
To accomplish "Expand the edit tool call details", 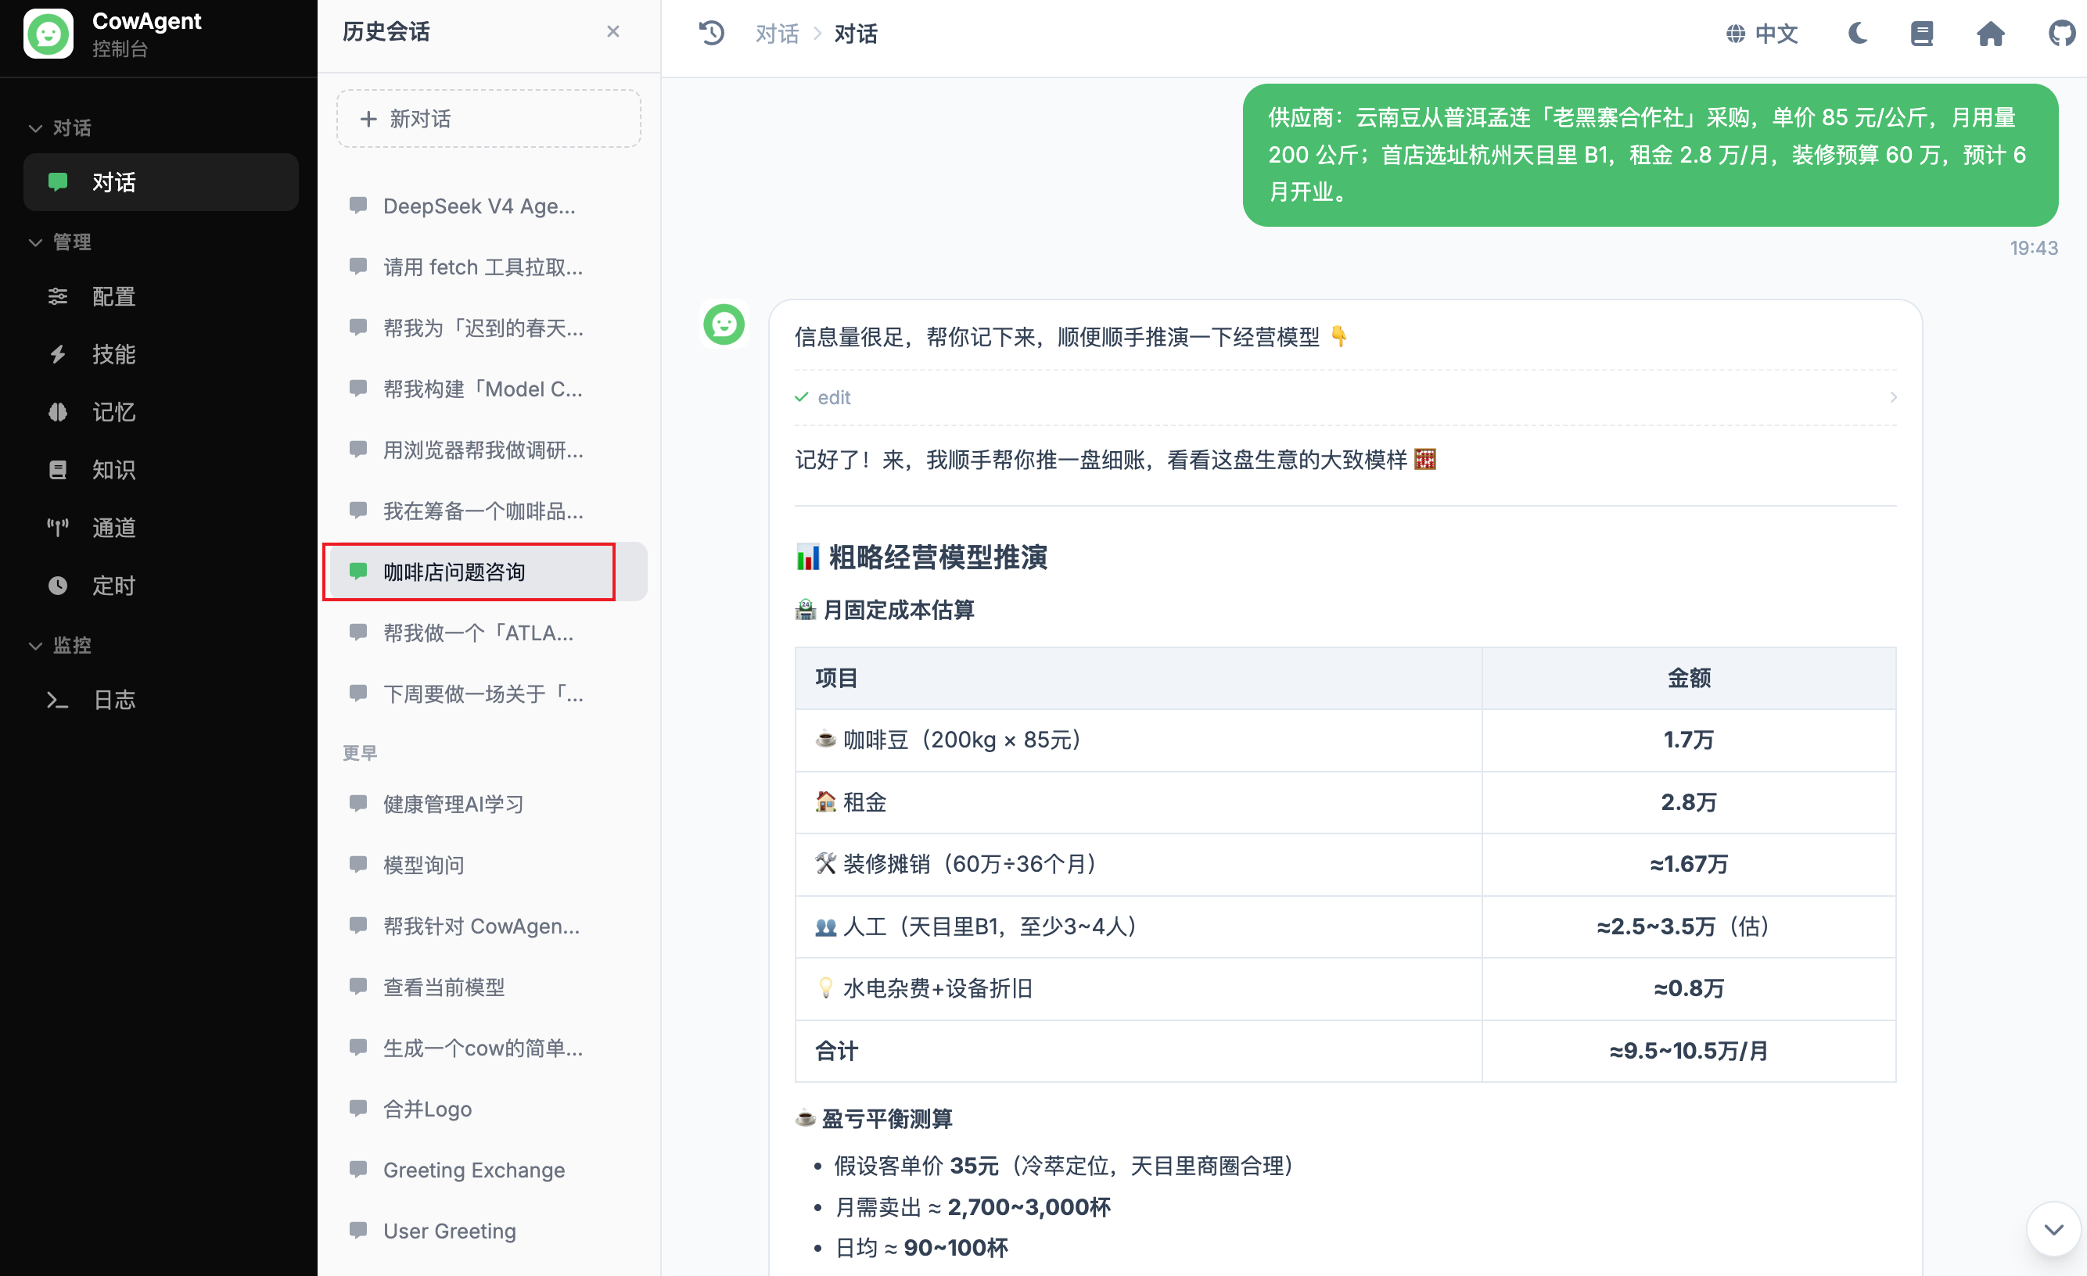I will (1894, 396).
